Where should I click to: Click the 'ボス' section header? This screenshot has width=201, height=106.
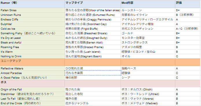click(x=32, y=84)
